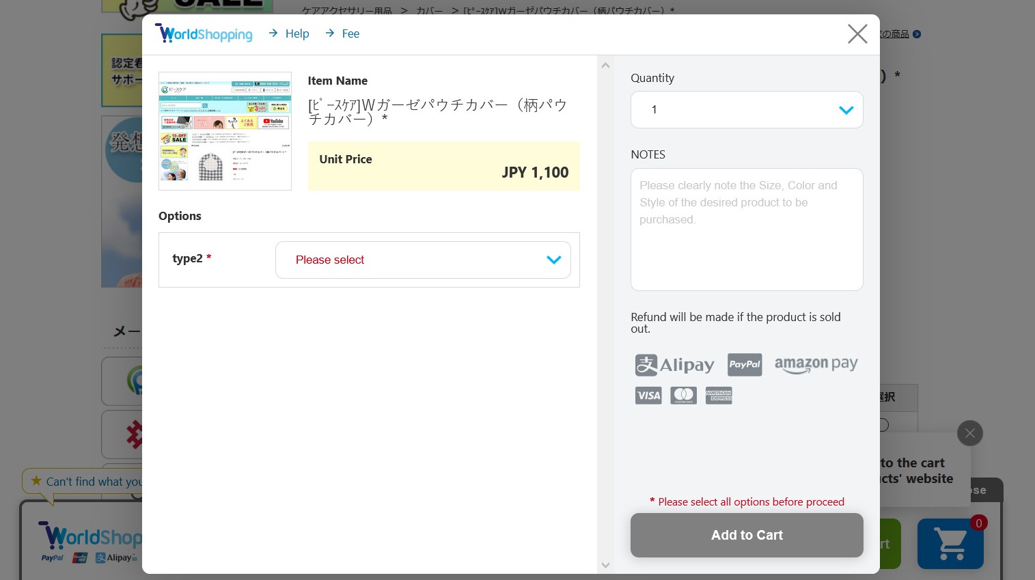The width and height of the screenshot is (1035, 580).
Task: Click the Mastercard icon
Action: pos(683,396)
